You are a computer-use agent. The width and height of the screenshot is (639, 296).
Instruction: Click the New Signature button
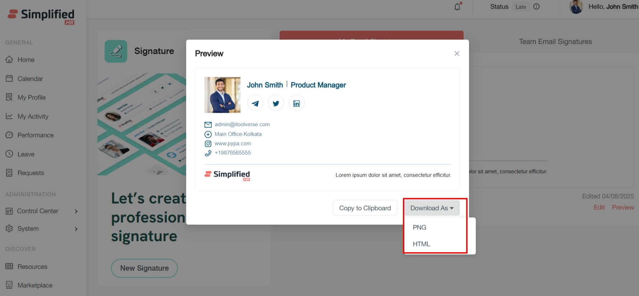(144, 268)
